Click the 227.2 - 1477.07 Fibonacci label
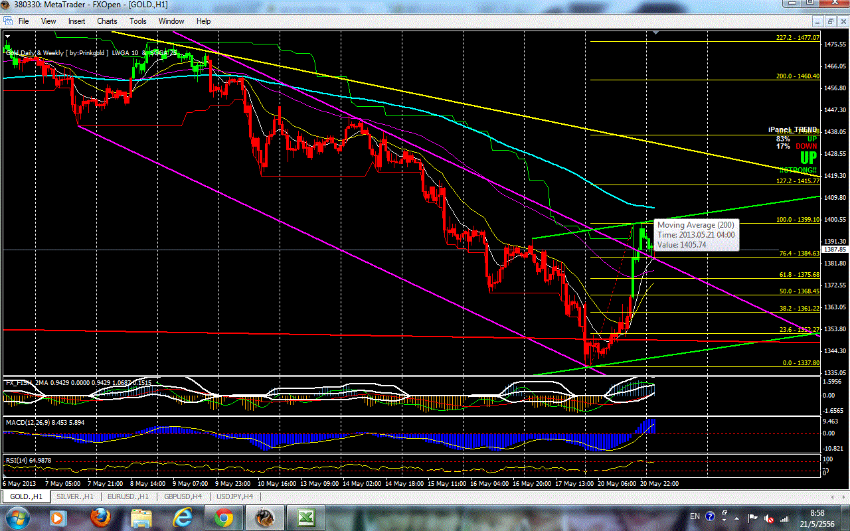This screenshot has width=850, height=531. (x=798, y=38)
